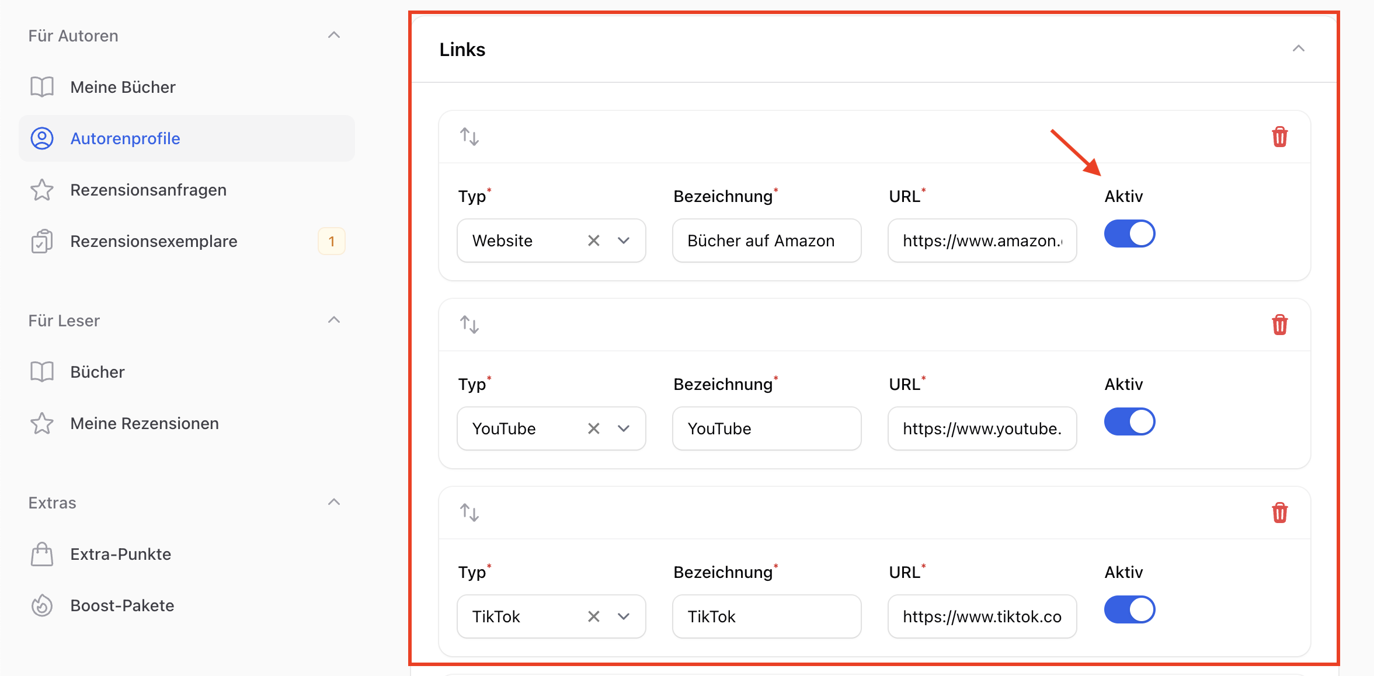Click the Bücher auf Amazon label field
1374x676 pixels.
pyautogui.click(x=766, y=241)
